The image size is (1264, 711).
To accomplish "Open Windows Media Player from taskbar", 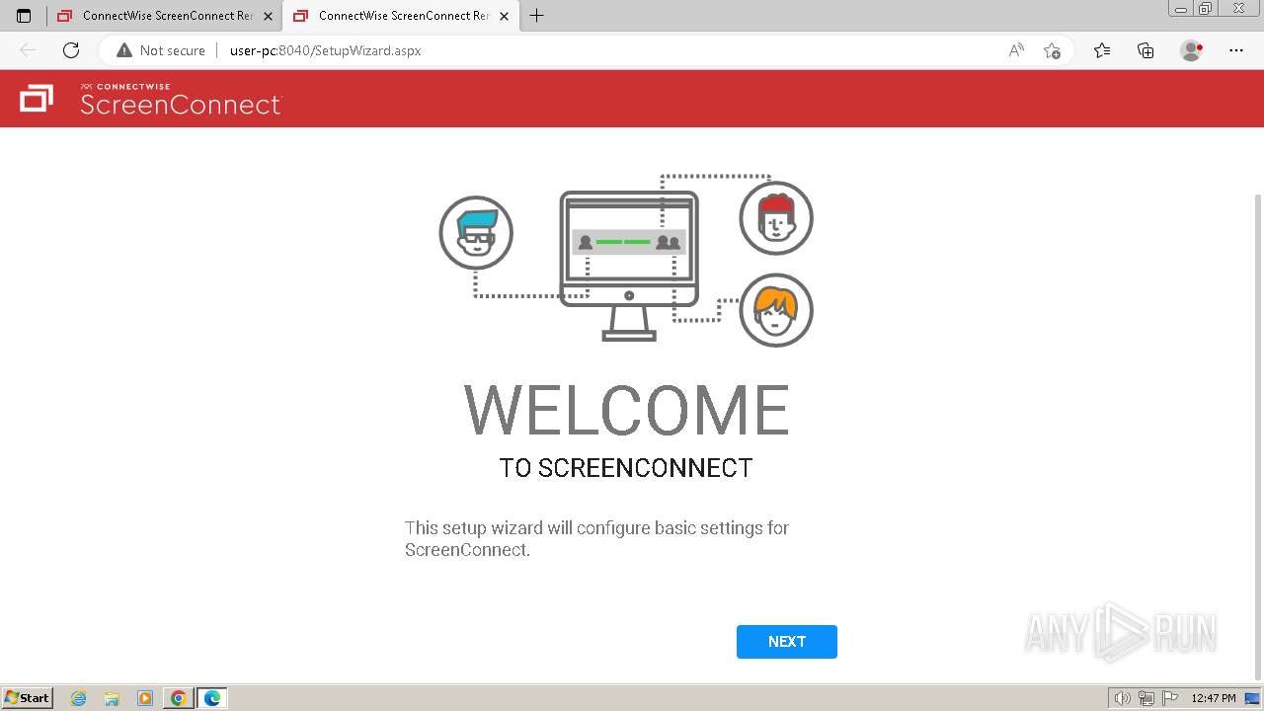I will tap(145, 698).
